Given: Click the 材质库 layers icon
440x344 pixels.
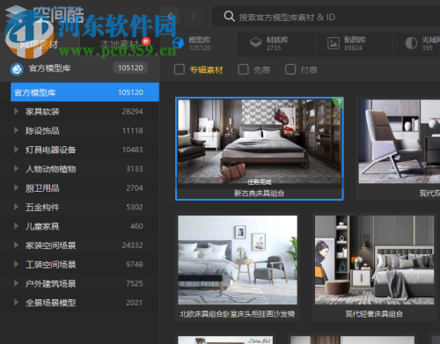Looking at the screenshot, I should 255,43.
